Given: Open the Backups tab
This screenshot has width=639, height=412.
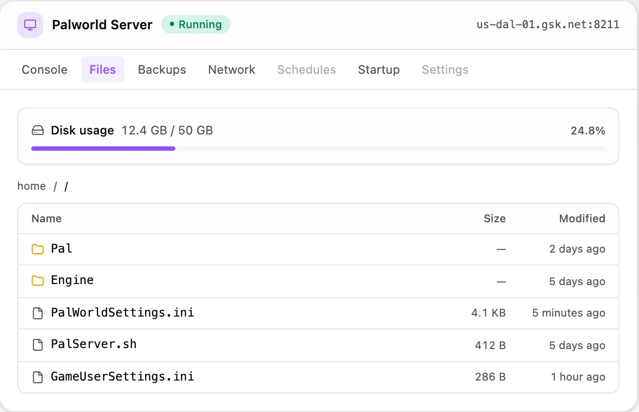Looking at the screenshot, I should 162,69.
